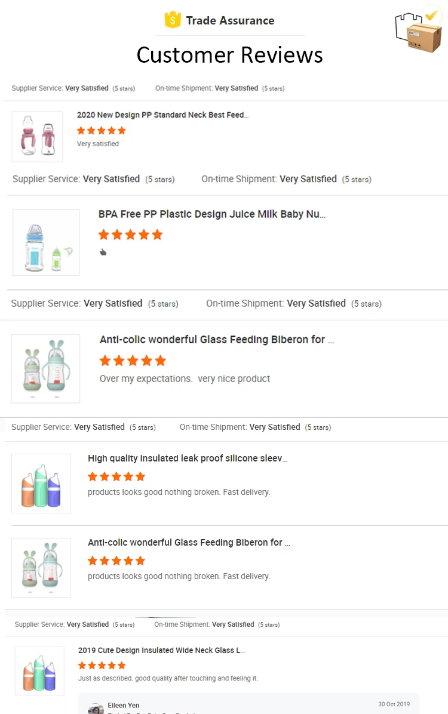Click star rating of 2020 New Design review
This screenshot has width=448, height=714.
[x=102, y=131]
